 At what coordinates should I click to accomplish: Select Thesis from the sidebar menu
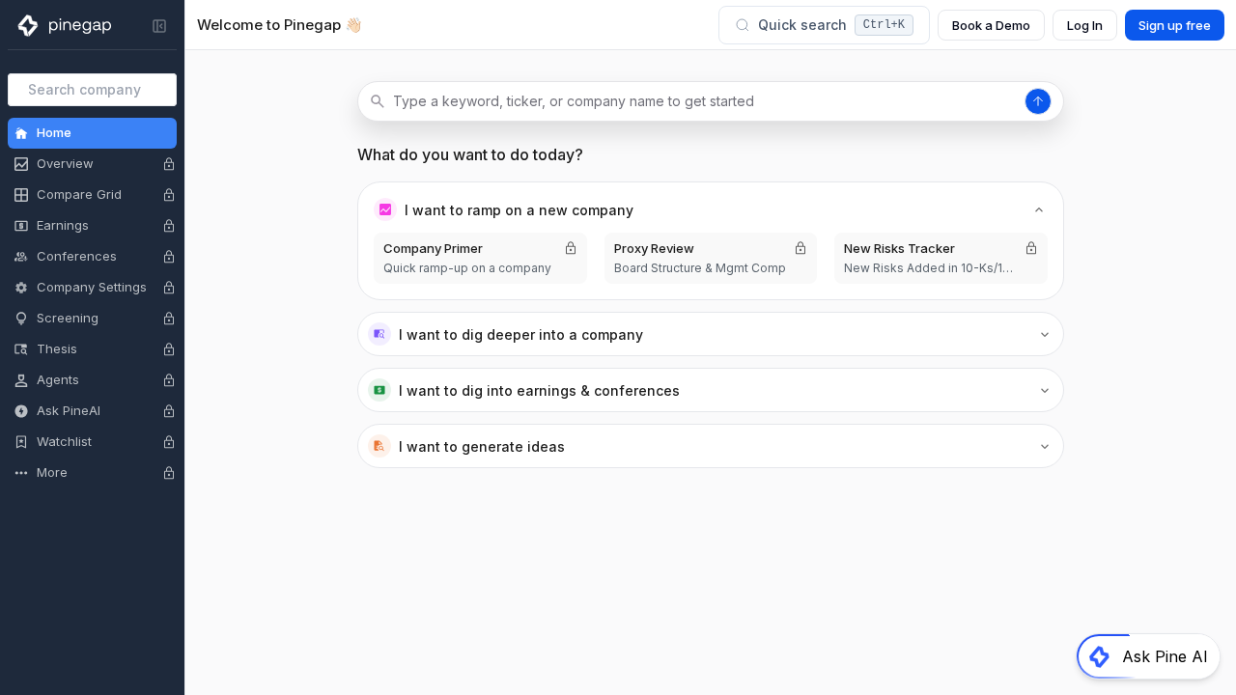point(57,349)
